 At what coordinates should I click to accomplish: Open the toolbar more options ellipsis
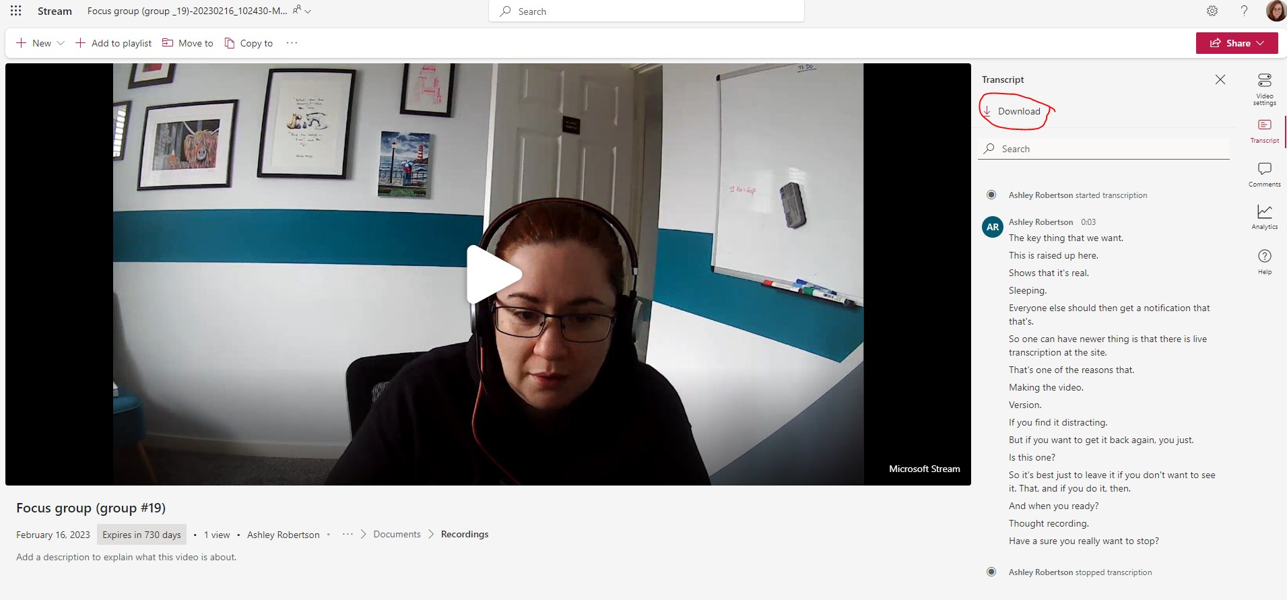coord(292,43)
